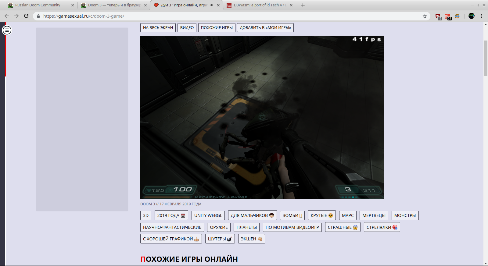Open the '3D' tag
This screenshot has height=266, width=488.
click(146, 215)
